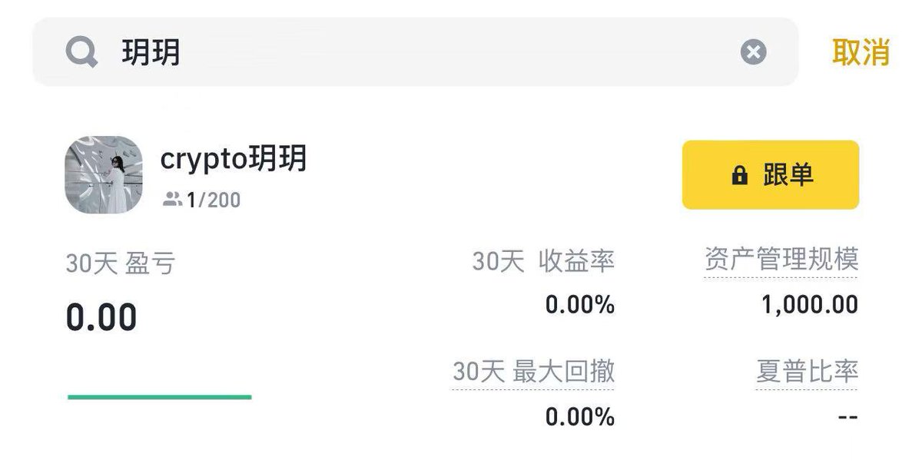The image size is (922, 470).
Task: Click 取消 to cancel search
Action: pos(861,52)
